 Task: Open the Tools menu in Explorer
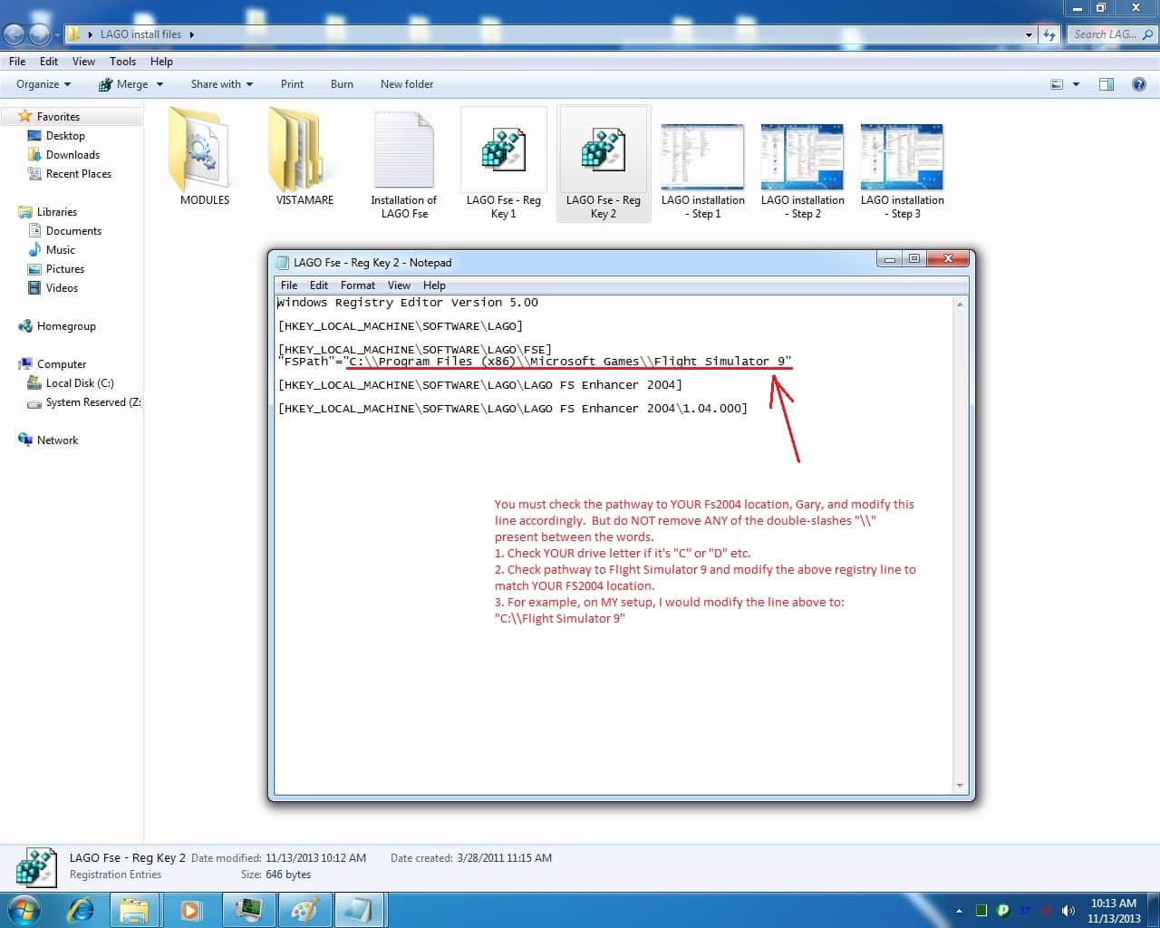[122, 62]
